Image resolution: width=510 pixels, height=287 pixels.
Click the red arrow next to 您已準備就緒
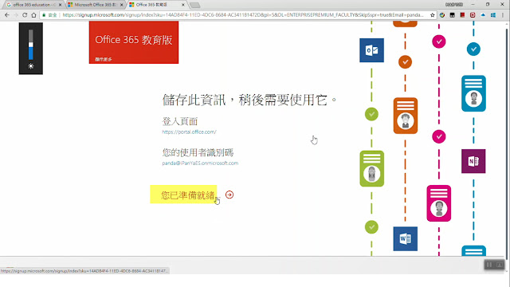point(229,195)
